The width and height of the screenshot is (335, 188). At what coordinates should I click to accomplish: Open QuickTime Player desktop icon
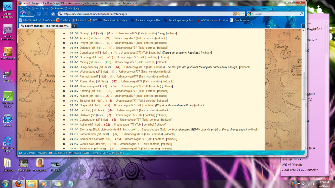click(x=8, y=145)
